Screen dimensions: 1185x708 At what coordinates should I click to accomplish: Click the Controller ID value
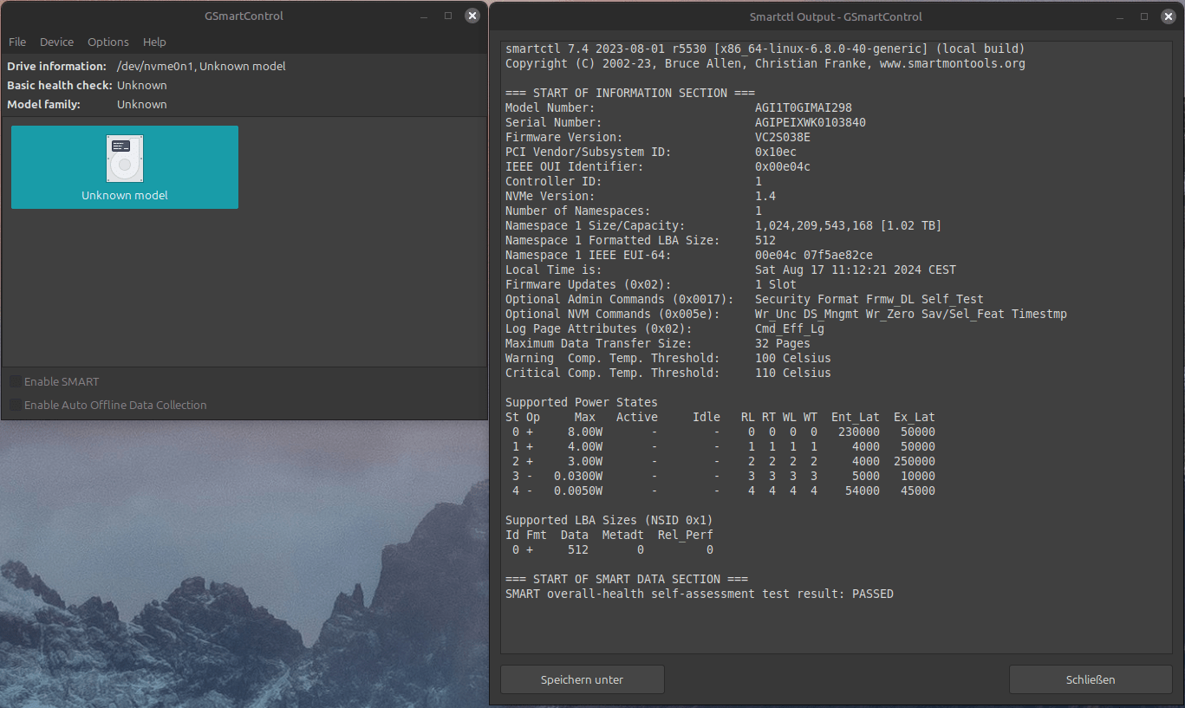(759, 181)
